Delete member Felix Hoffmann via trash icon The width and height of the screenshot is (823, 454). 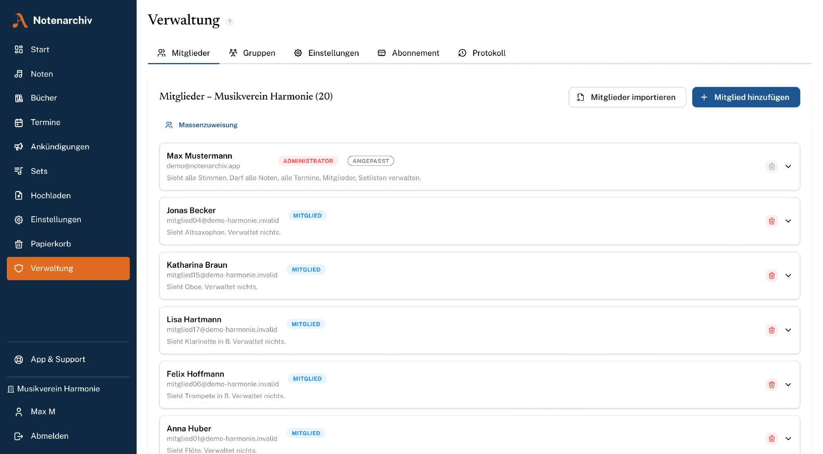pyautogui.click(x=772, y=385)
